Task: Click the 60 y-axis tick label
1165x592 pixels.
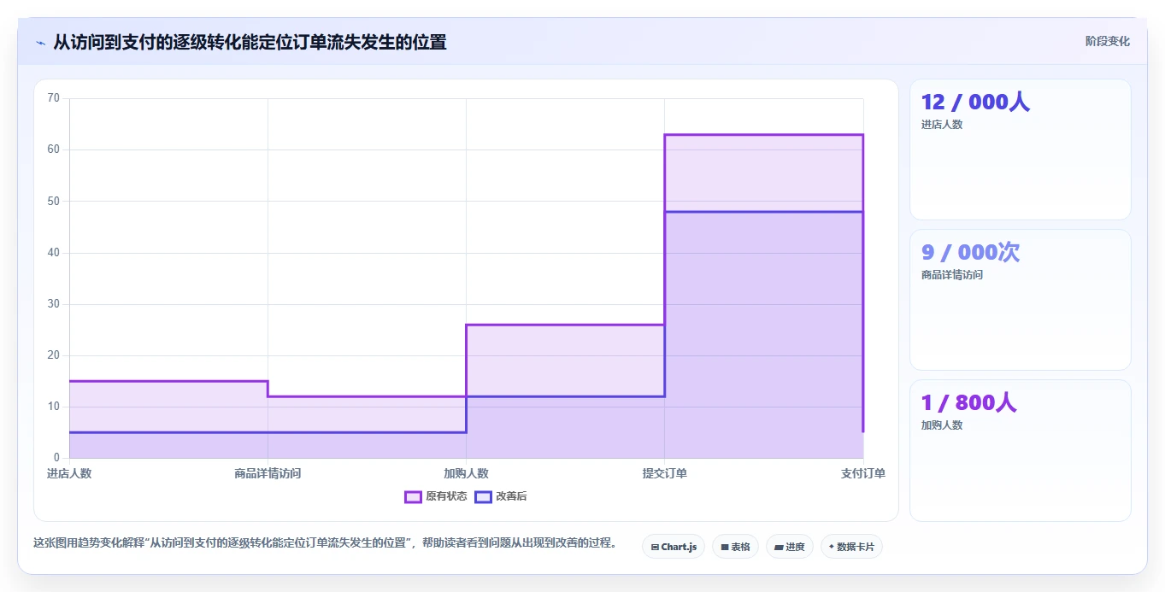Action: [x=53, y=149]
